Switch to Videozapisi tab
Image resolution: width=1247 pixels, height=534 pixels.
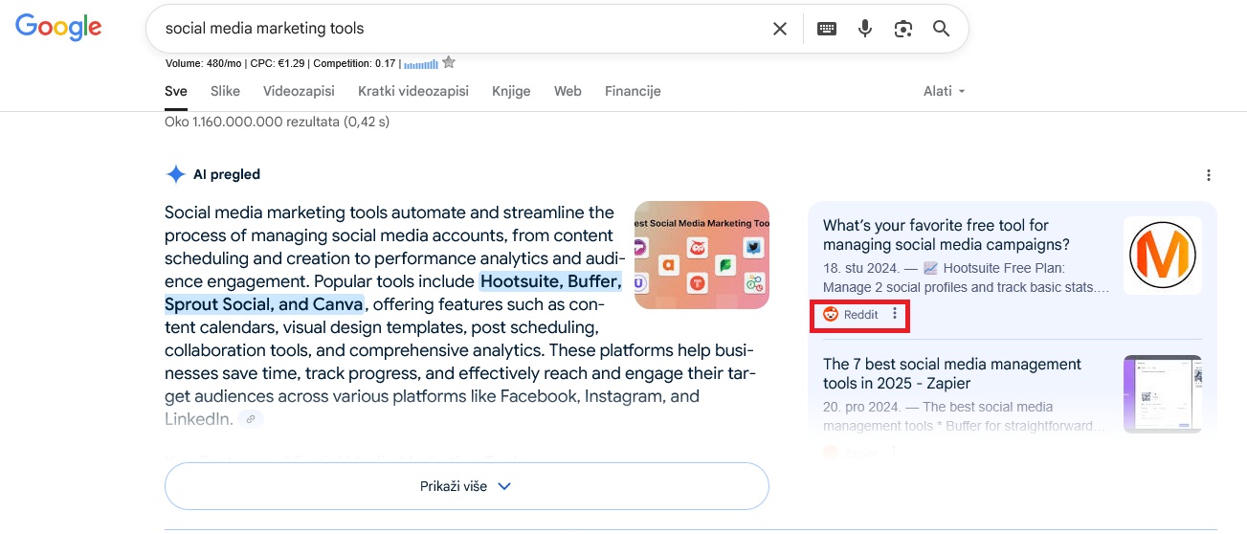click(x=299, y=91)
